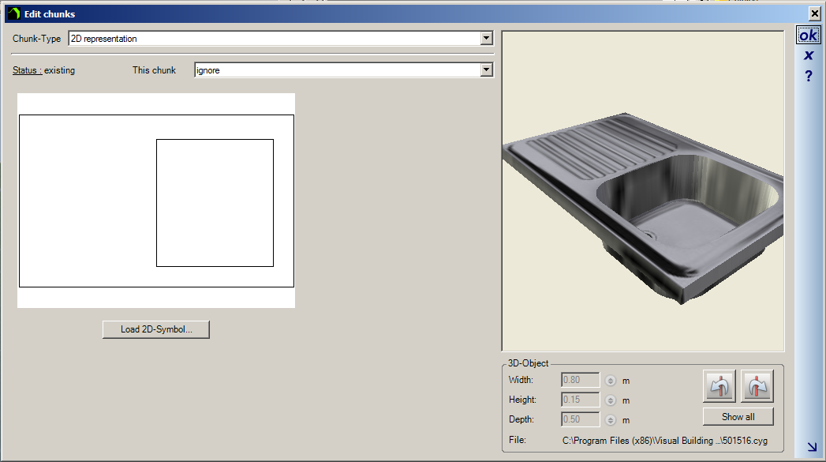Click the file path ending 501516.cyg

click(x=665, y=441)
